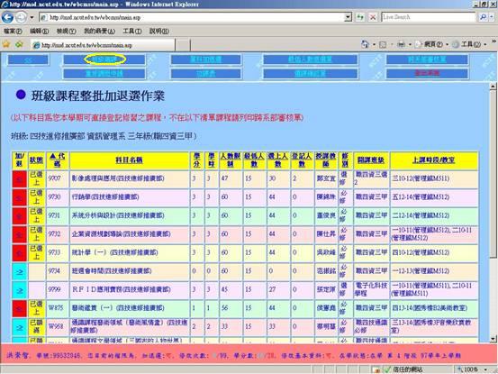Click cyan add button for course 9799
This screenshot has height=374, width=498.
(20, 290)
